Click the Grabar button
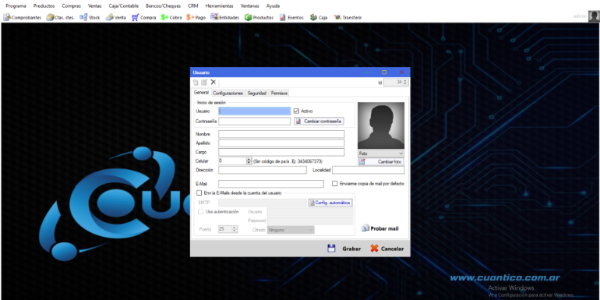This screenshot has height=300, width=600. tap(344, 249)
